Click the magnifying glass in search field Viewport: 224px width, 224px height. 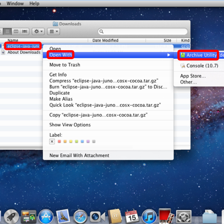coord(101,31)
